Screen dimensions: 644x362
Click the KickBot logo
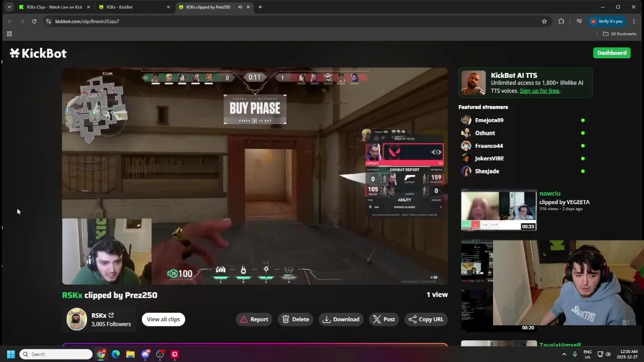pos(38,53)
